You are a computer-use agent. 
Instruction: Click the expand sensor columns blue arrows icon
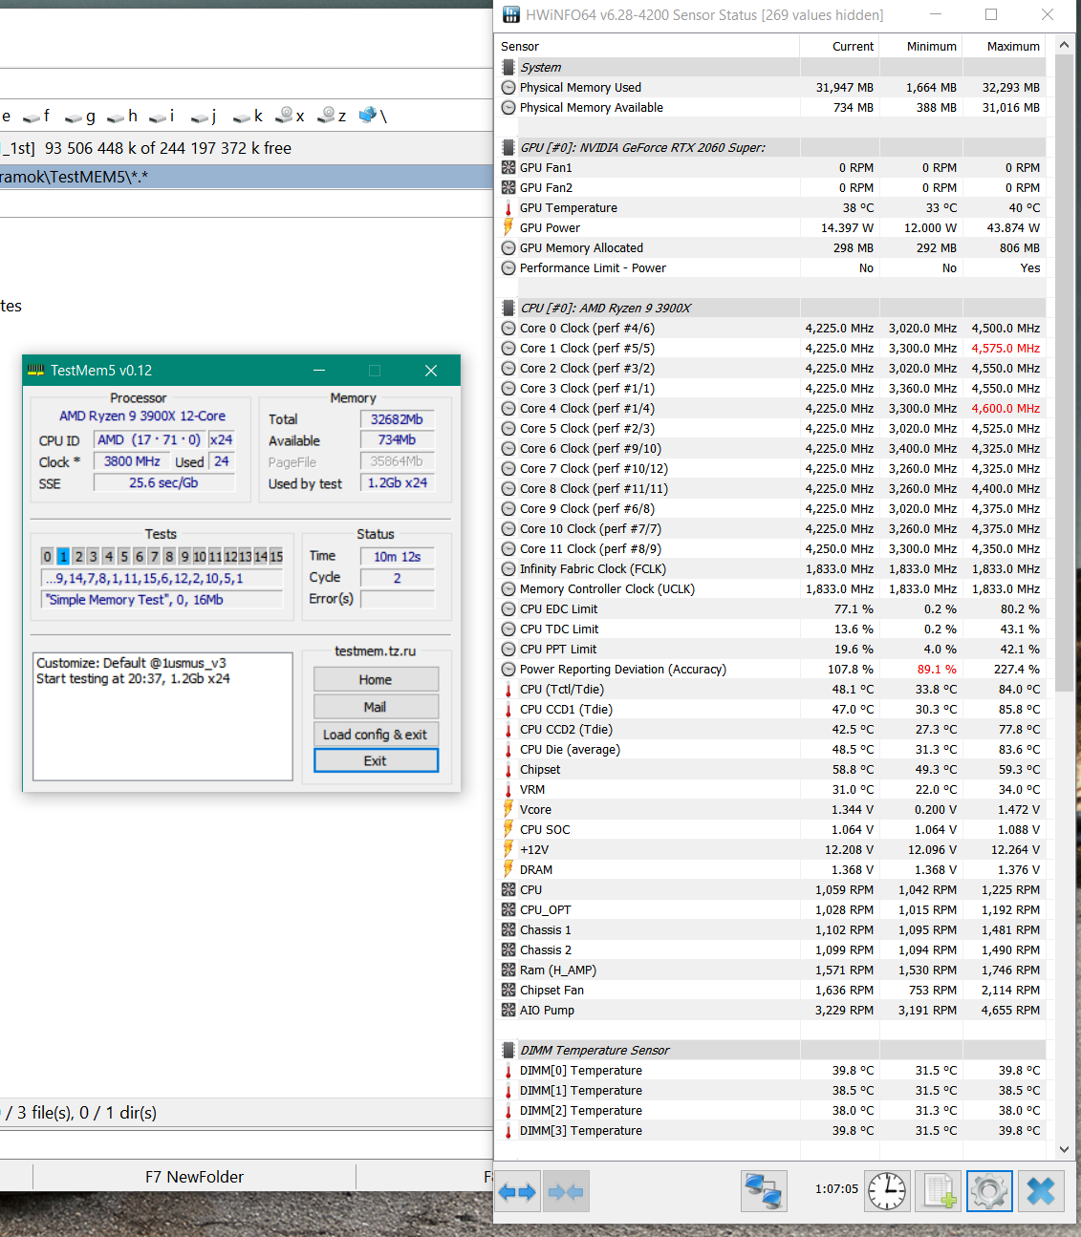pyautogui.click(x=518, y=1192)
